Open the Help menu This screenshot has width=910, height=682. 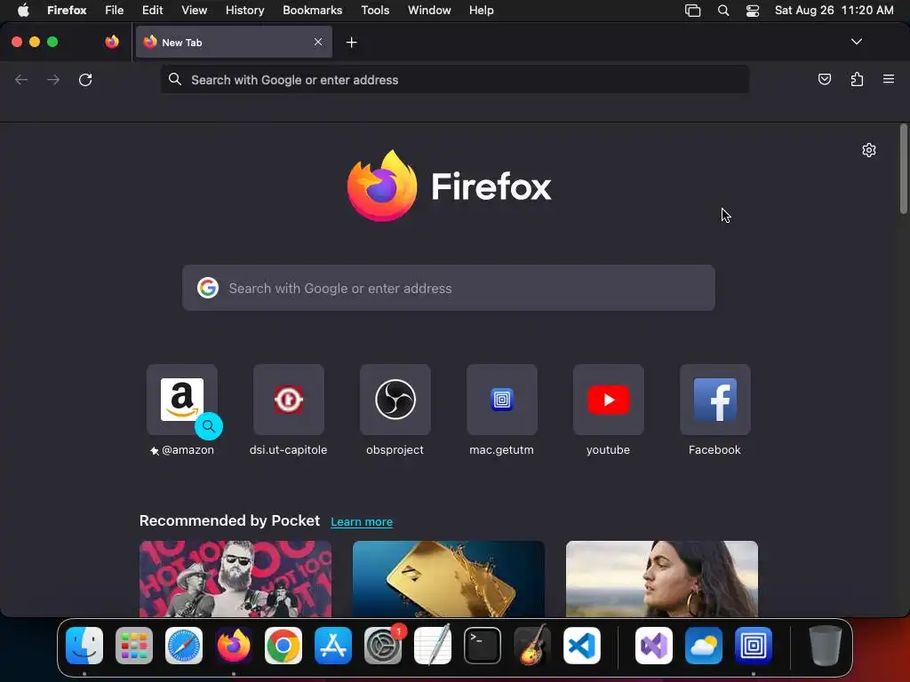(481, 10)
